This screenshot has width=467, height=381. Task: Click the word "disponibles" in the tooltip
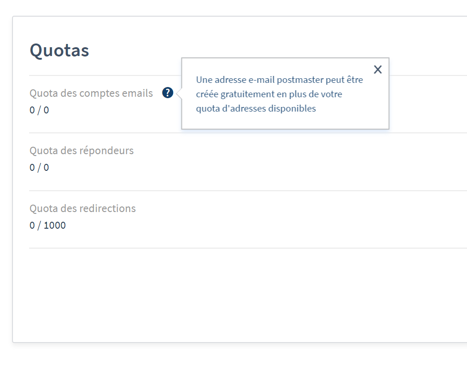point(292,108)
